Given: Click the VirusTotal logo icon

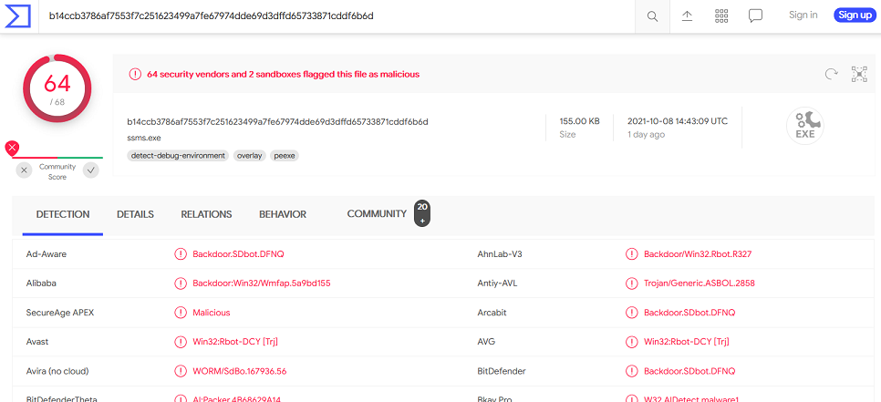Looking at the screenshot, I should pyautogui.click(x=16, y=16).
